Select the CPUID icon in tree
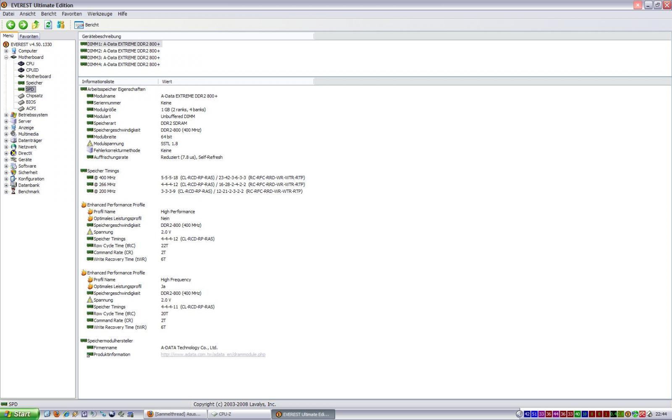Image resolution: width=672 pixels, height=420 pixels. (21, 70)
